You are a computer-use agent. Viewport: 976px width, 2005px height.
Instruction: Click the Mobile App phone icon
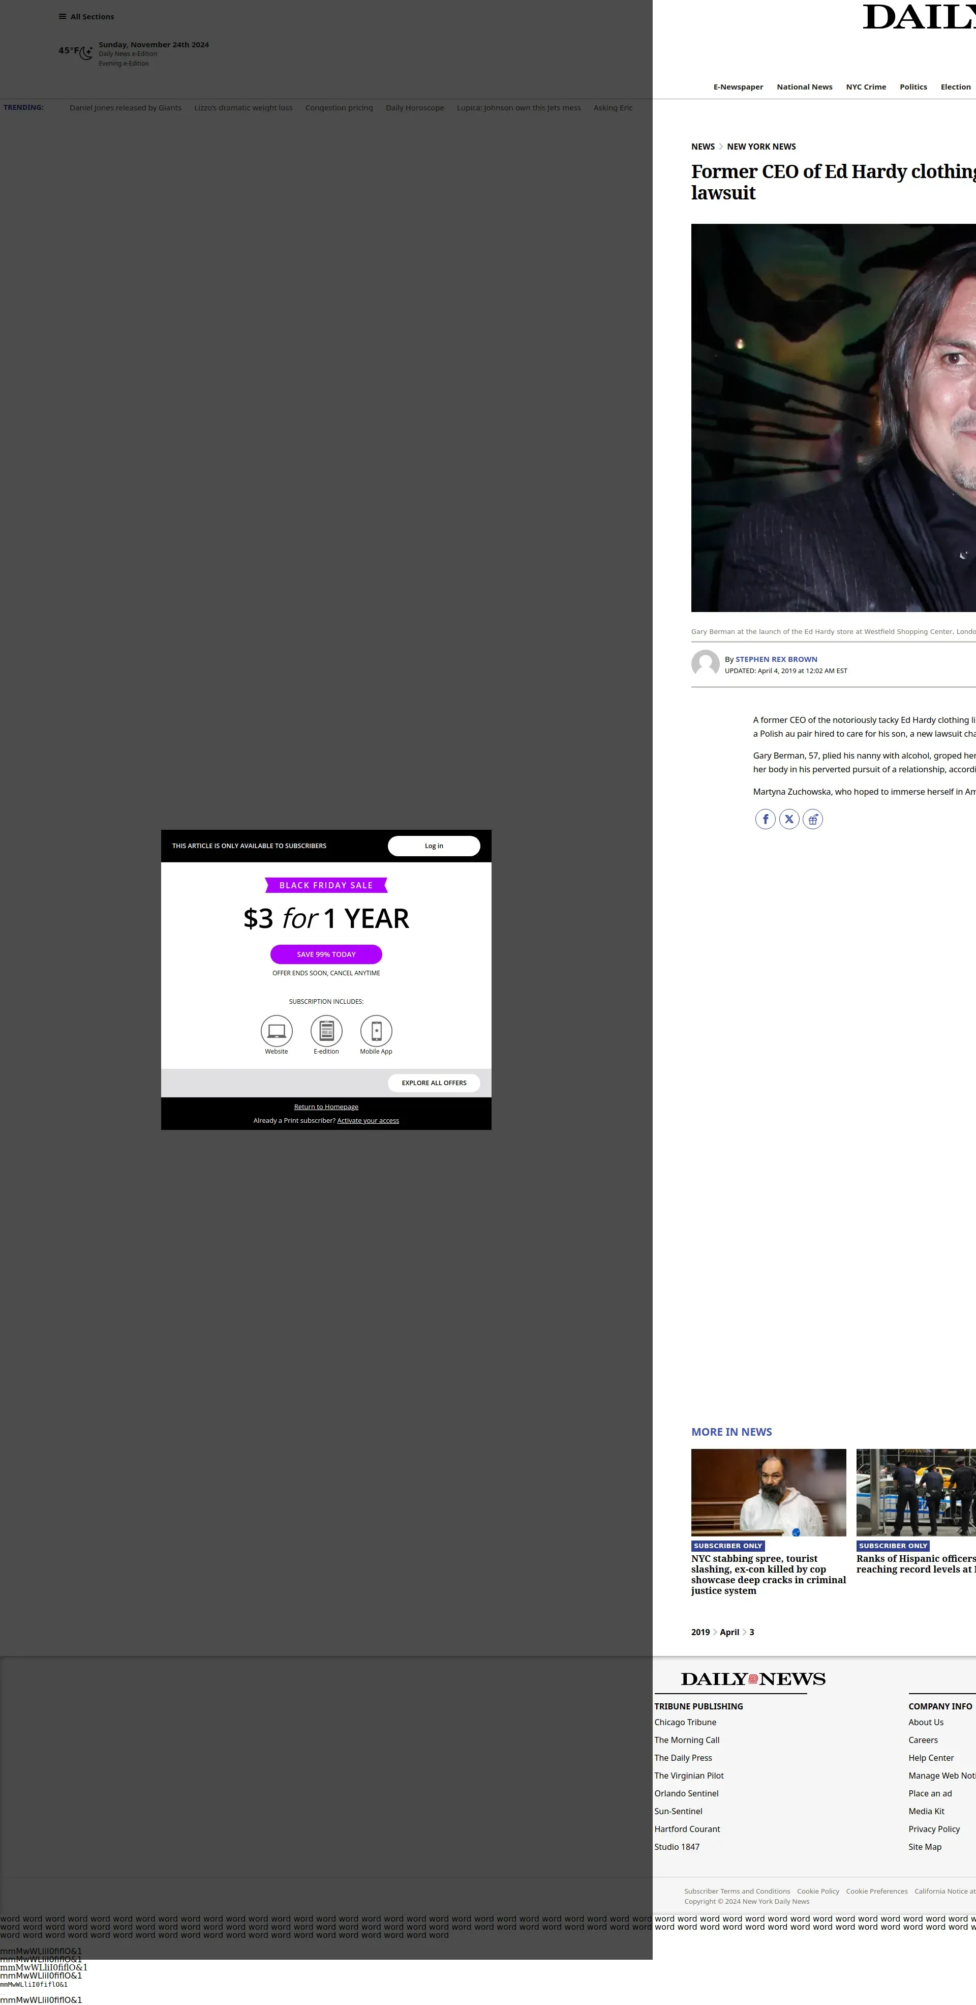click(376, 1031)
